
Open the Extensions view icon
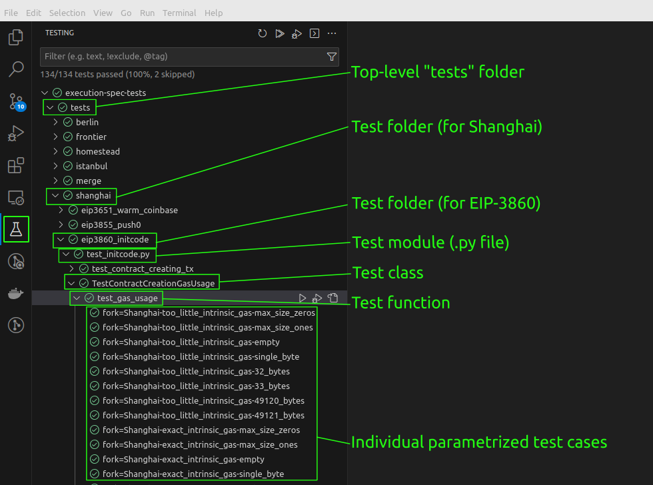(x=16, y=165)
